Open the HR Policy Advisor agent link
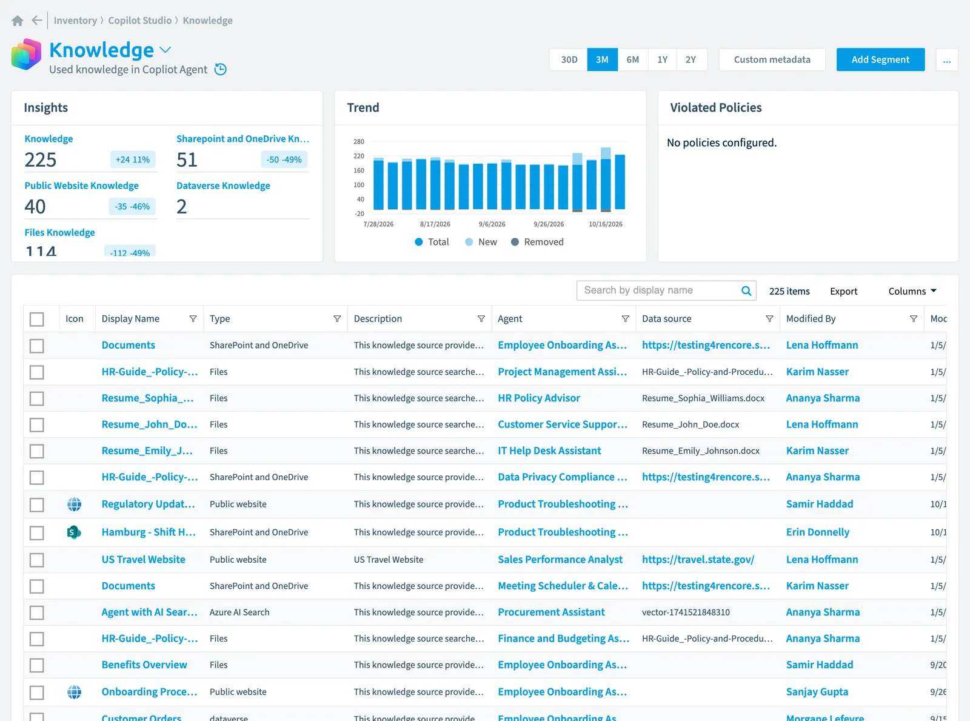The image size is (970, 721). [x=539, y=398]
